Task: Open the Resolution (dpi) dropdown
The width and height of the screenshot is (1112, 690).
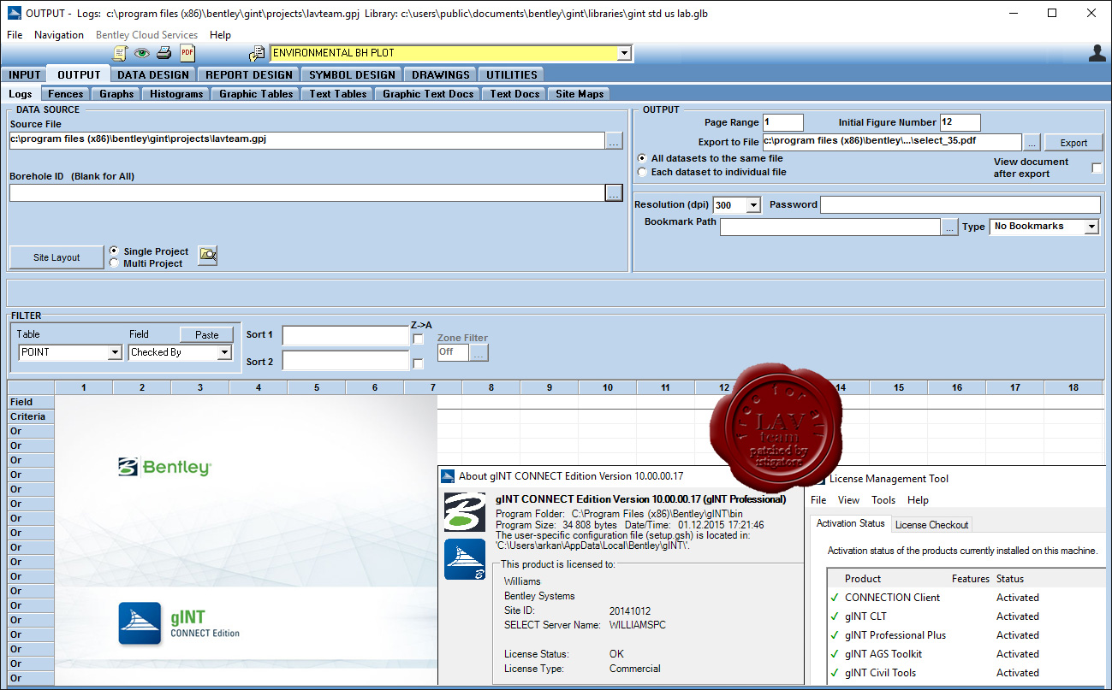Action: click(x=753, y=205)
